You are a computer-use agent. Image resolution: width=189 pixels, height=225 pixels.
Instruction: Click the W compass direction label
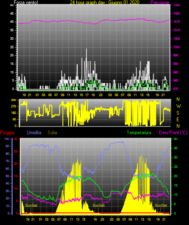(178, 106)
